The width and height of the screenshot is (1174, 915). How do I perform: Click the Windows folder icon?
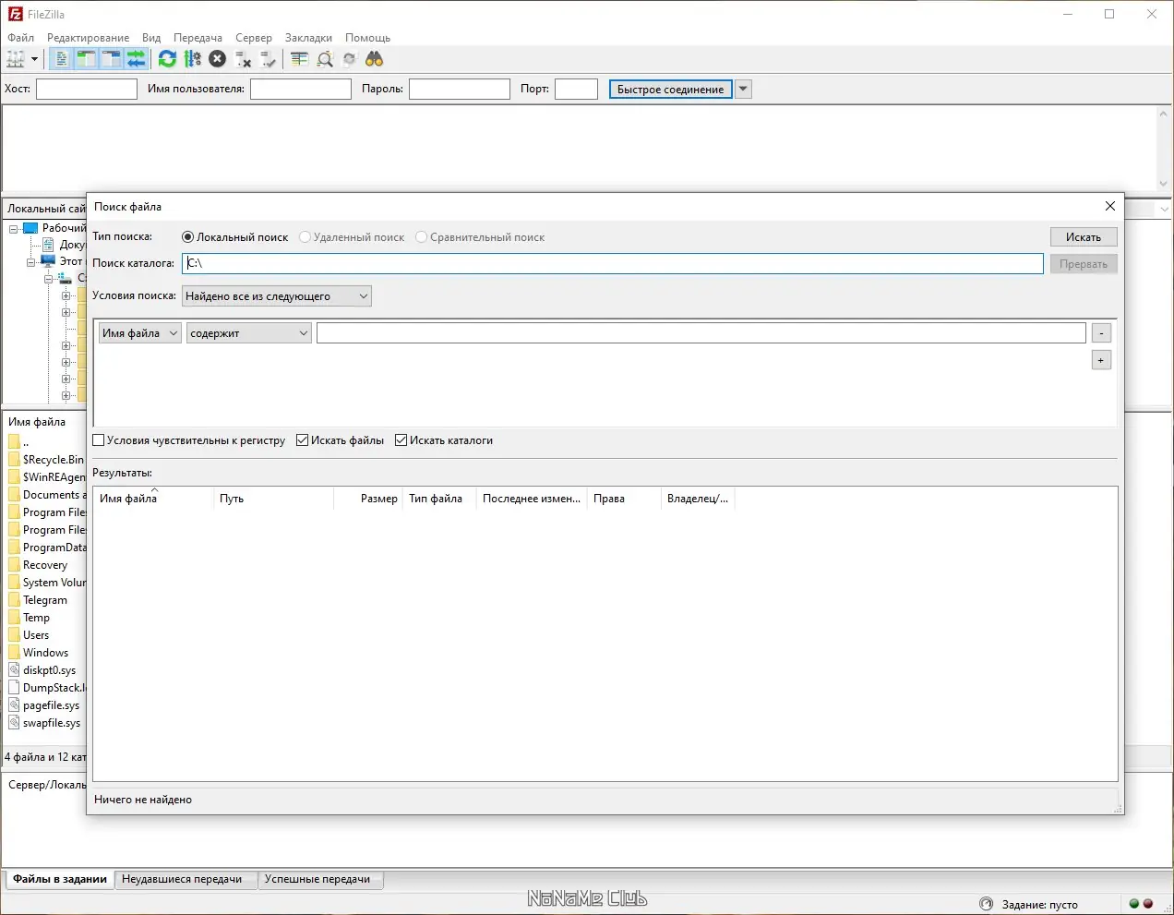point(14,652)
